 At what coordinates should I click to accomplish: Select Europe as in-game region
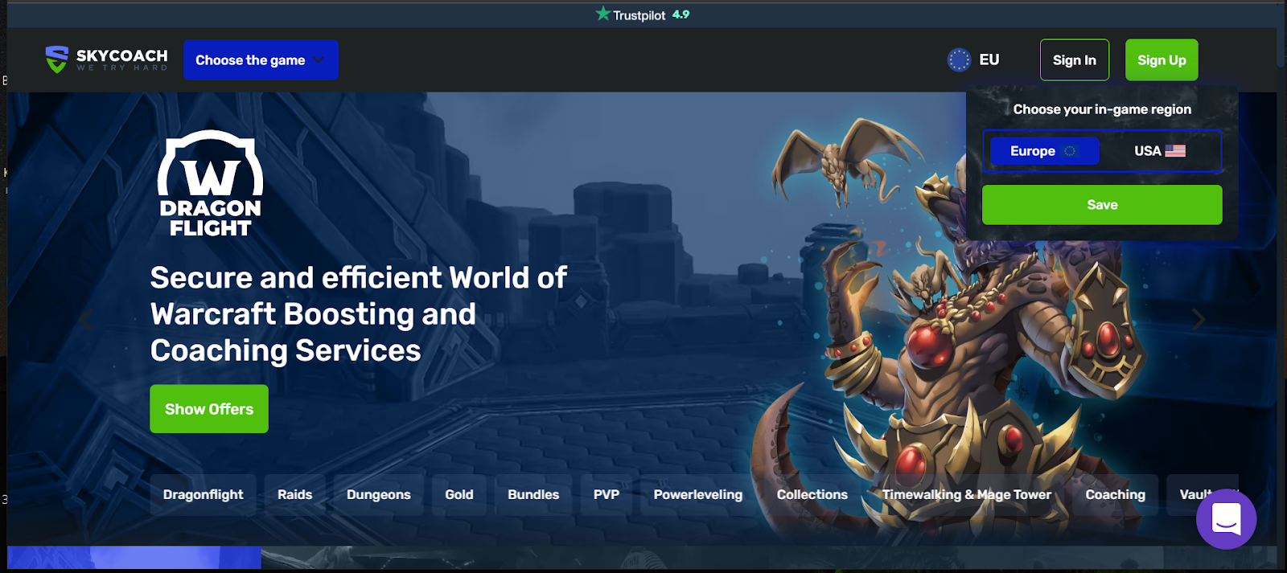tap(1044, 151)
